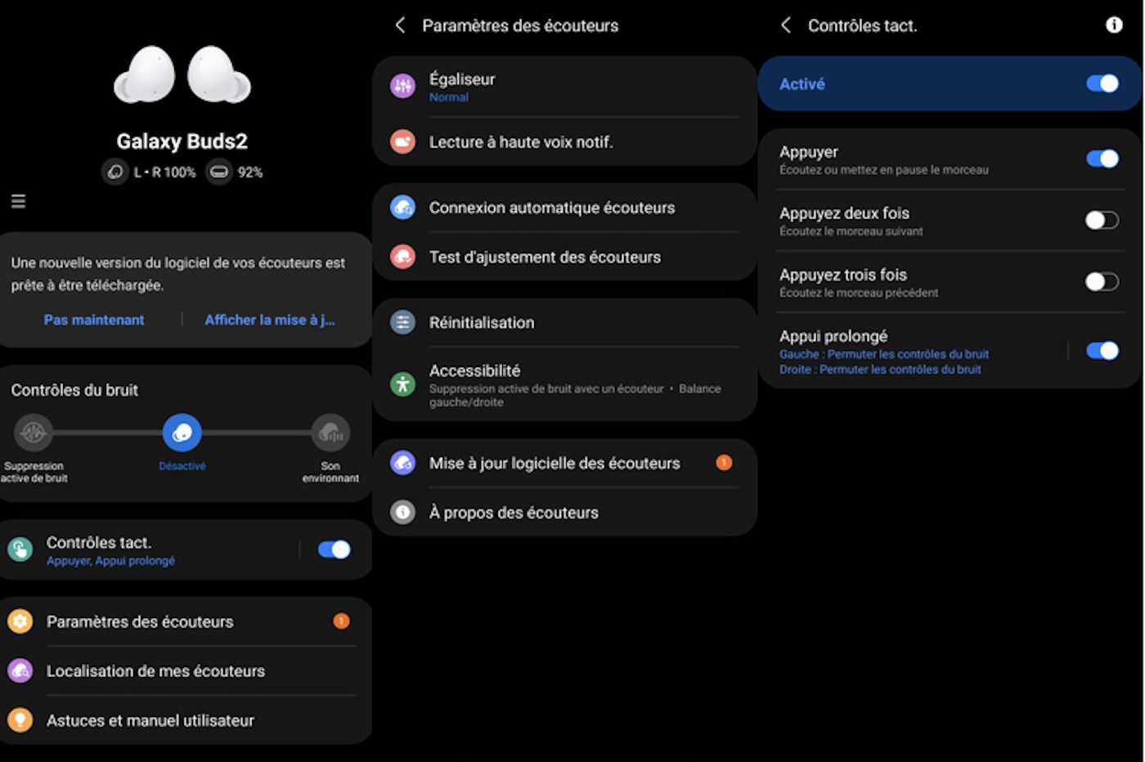1145x762 pixels.
Task: Open Connexion automatique écouteurs
Action: [x=564, y=208]
